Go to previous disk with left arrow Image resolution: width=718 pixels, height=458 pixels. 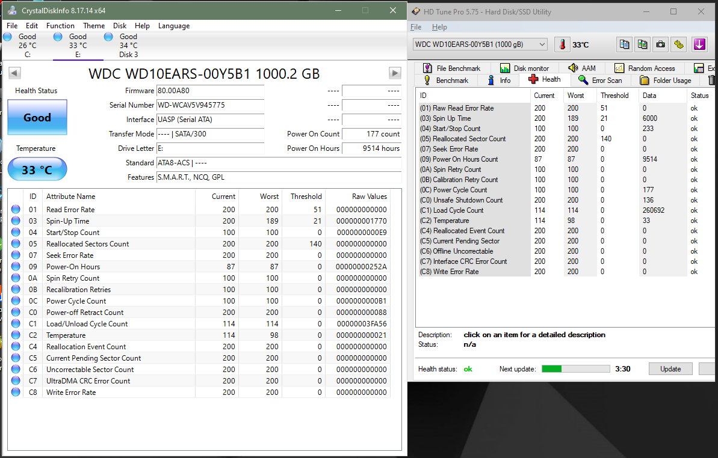15,73
